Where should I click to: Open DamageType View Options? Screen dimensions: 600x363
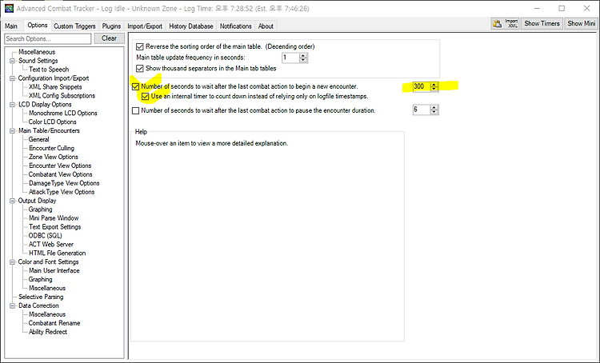click(x=64, y=184)
